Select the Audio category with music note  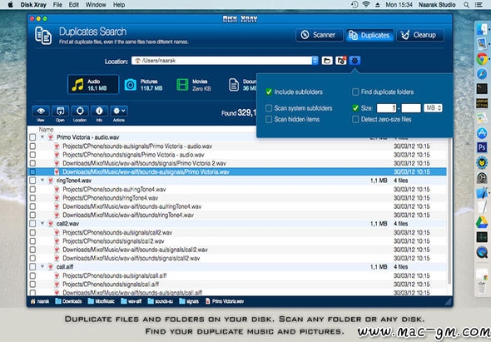[x=93, y=85]
